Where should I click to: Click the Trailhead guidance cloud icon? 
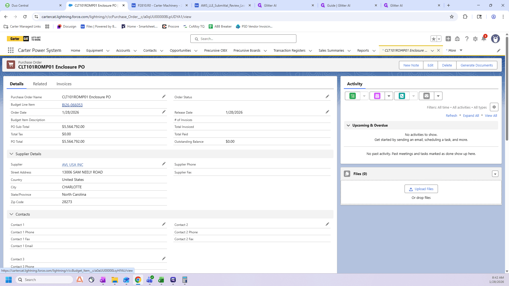tap(457, 39)
